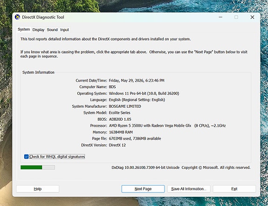Click the green progress bar
Screen dimensions: 268x206
pyautogui.click(x=38, y=167)
